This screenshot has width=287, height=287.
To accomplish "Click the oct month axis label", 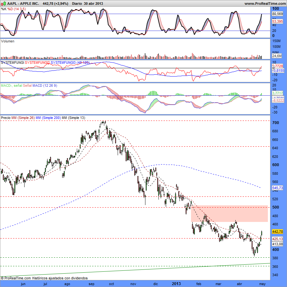I will [111, 284].
